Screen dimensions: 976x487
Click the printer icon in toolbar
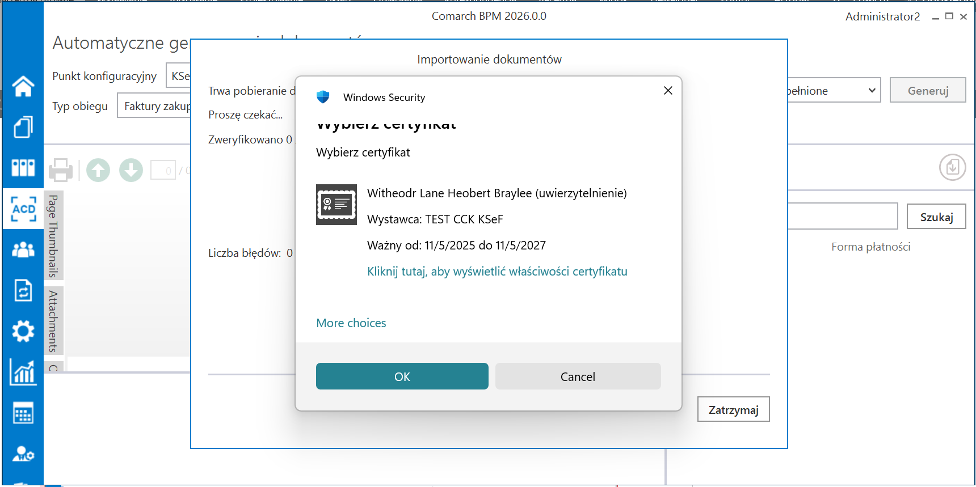(x=61, y=170)
